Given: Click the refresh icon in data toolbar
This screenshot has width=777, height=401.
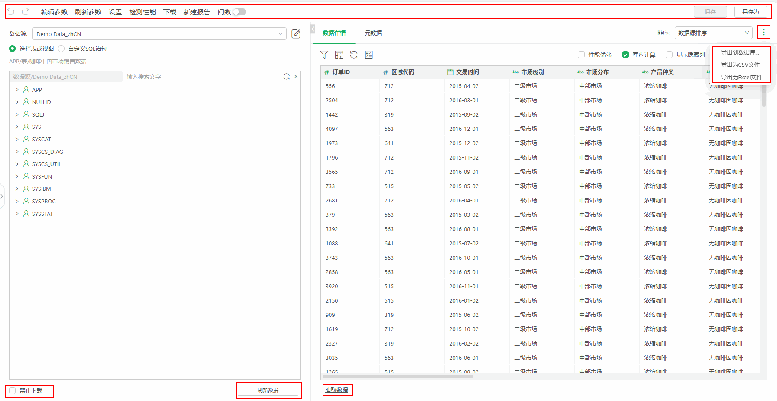Looking at the screenshot, I should 354,55.
